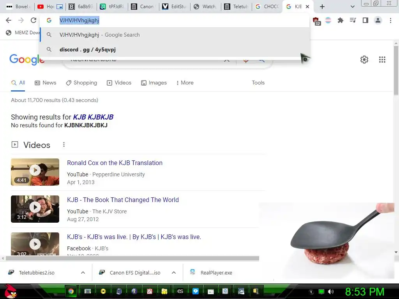Open the MEMZ Download bookmark
Viewport: 399px width, 299px height.
click(23, 33)
